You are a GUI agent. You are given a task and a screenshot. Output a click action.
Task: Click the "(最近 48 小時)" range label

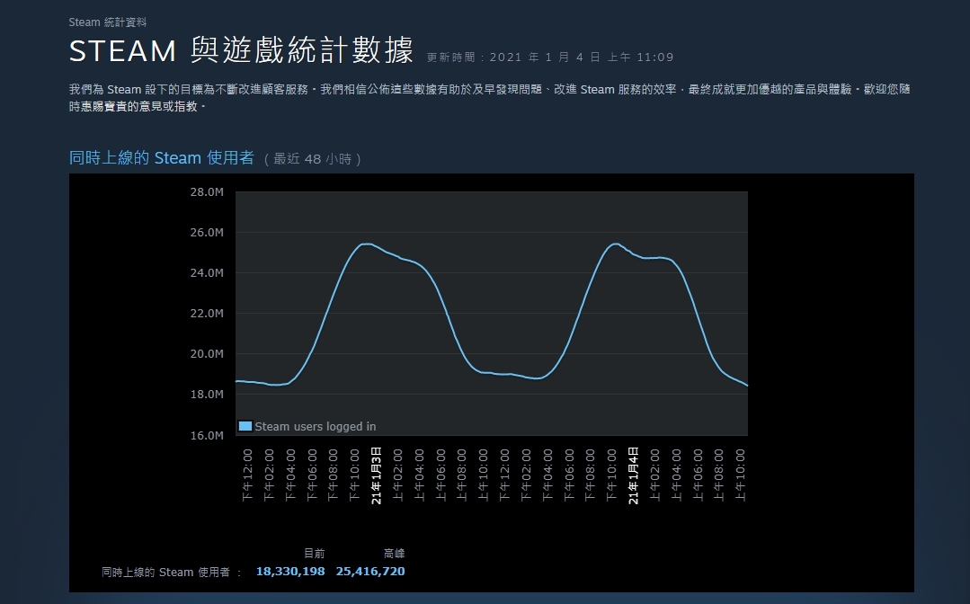pos(313,159)
